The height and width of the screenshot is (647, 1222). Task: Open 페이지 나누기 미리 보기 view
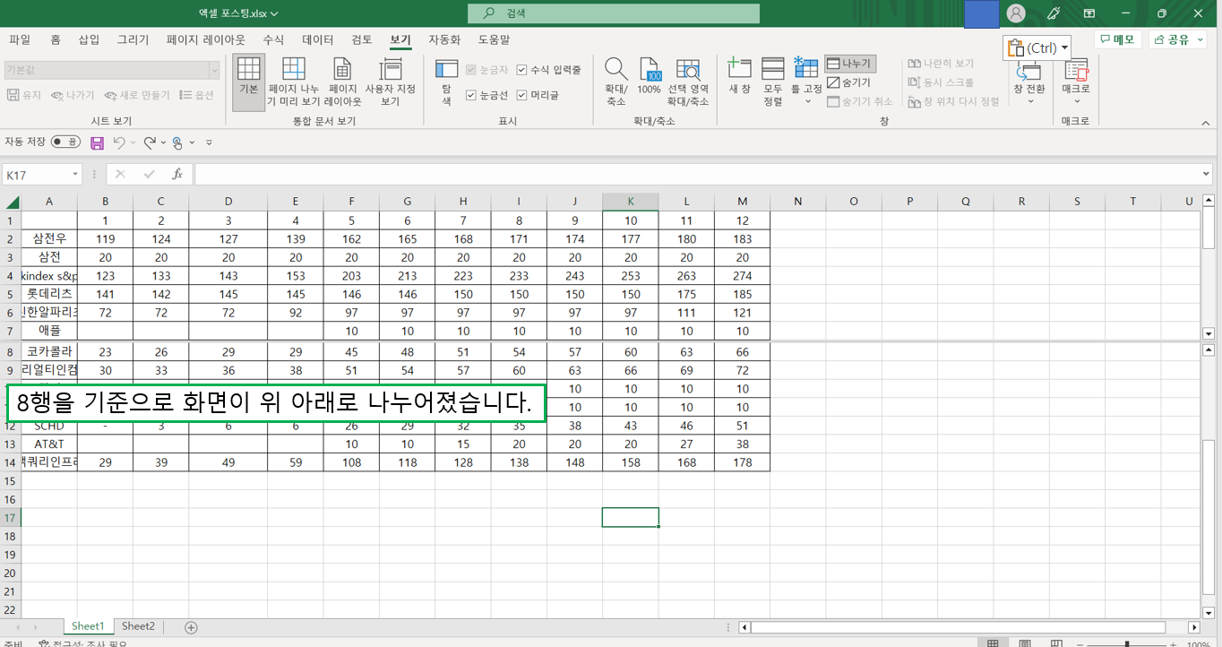point(293,82)
